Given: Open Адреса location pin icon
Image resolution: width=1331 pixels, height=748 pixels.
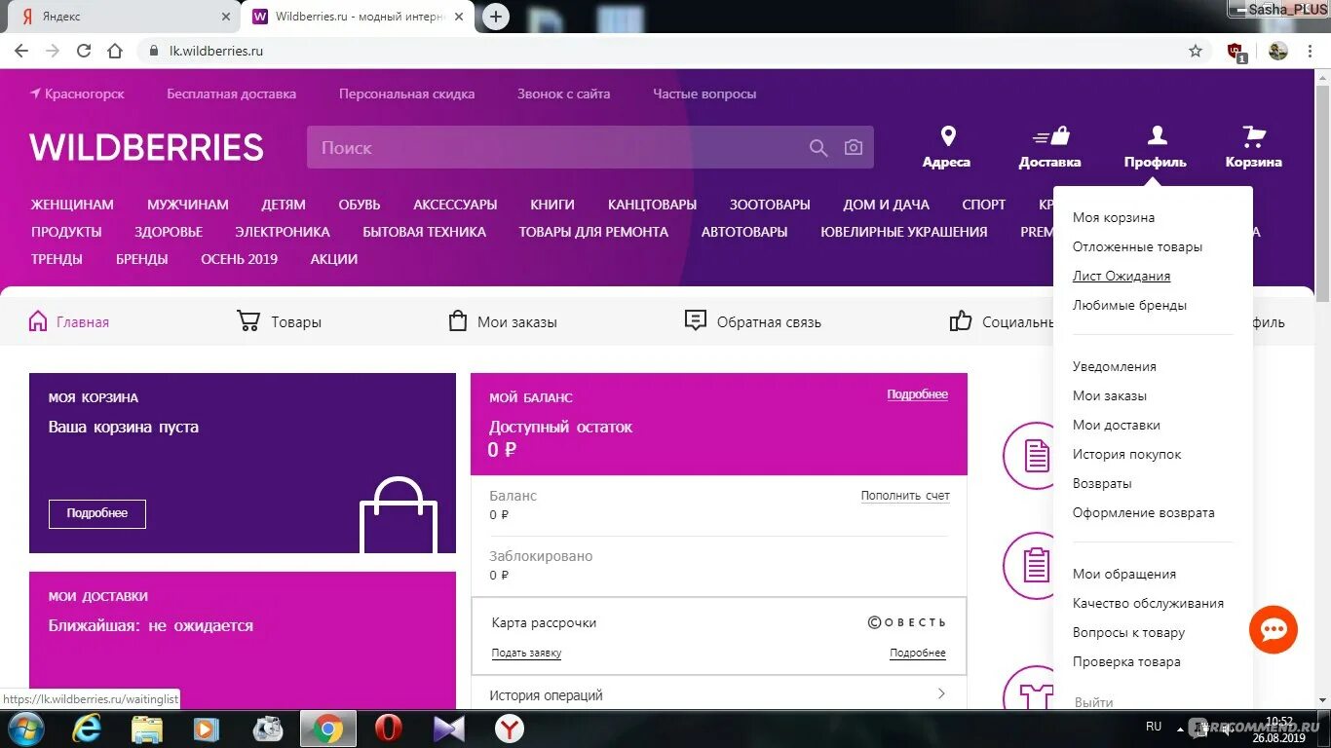Looking at the screenshot, I should (947, 136).
